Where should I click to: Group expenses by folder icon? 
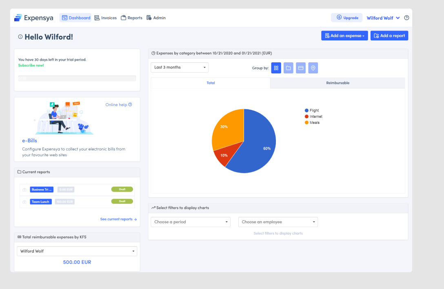point(289,68)
